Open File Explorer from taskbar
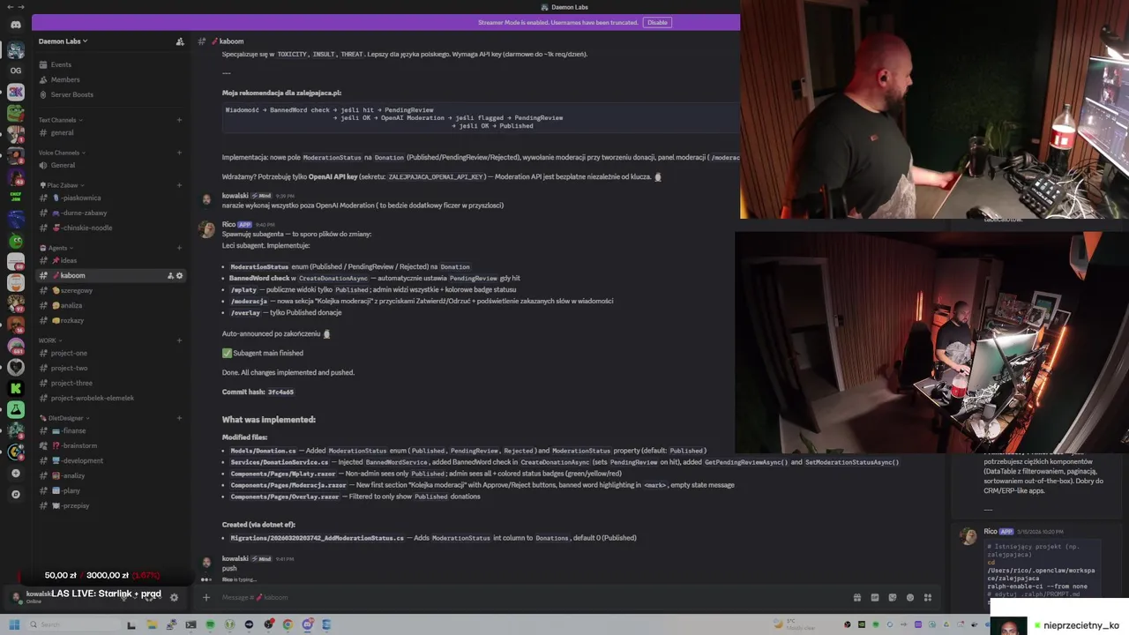The image size is (1129, 635). pyautogui.click(x=152, y=624)
